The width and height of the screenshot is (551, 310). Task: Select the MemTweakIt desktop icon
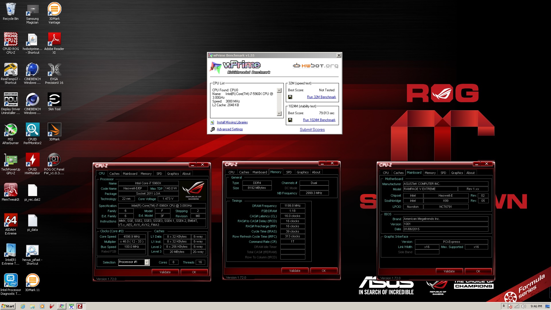click(x=11, y=192)
